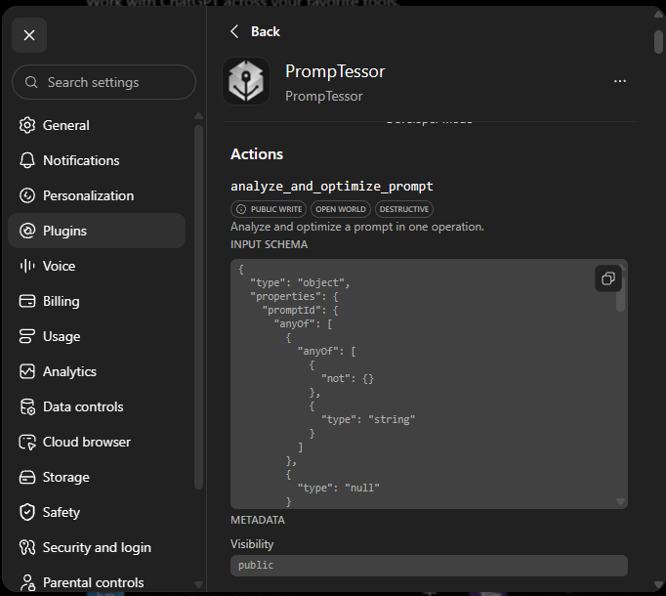Open the Safety shield icon

point(27,512)
